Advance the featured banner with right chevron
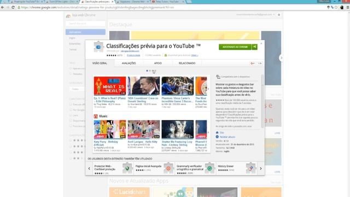Image resolution: width=350 pixels, height=197 pixels. pyautogui.click(x=281, y=58)
